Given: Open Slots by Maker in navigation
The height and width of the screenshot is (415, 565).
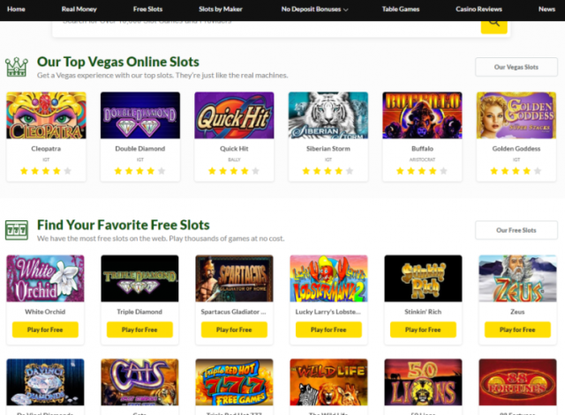Looking at the screenshot, I should pyautogui.click(x=221, y=10).
